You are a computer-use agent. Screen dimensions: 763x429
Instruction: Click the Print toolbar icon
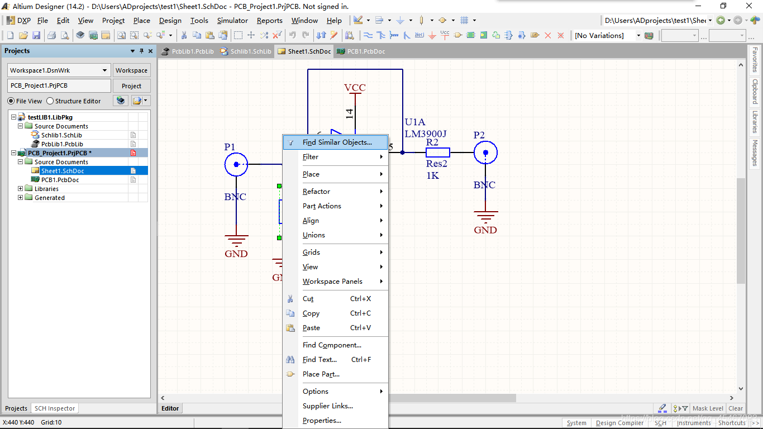point(51,35)
